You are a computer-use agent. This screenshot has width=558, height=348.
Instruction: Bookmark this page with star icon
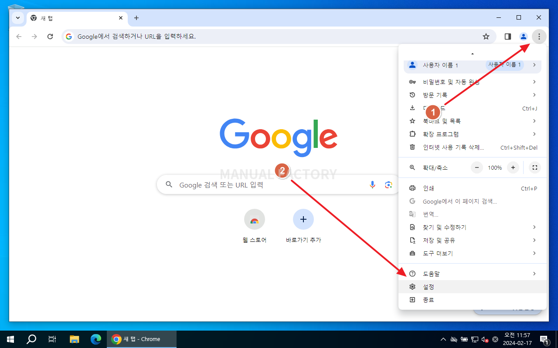486,37
